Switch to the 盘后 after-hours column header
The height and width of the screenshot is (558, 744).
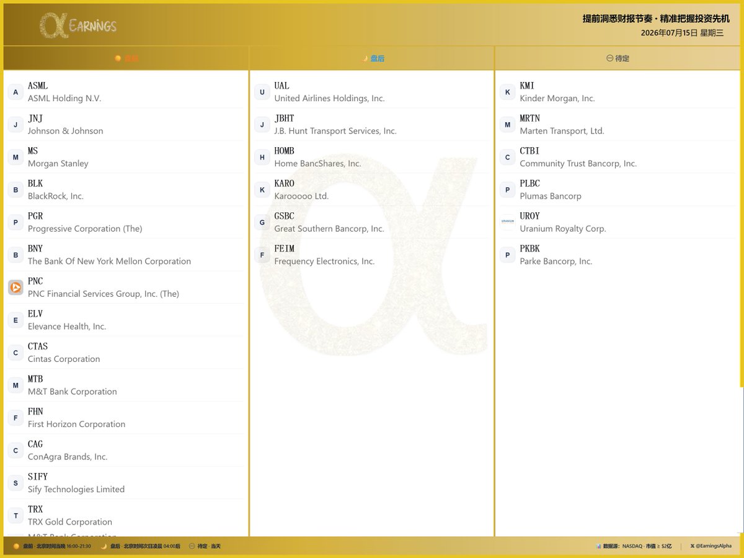click(x=373, y=58)
